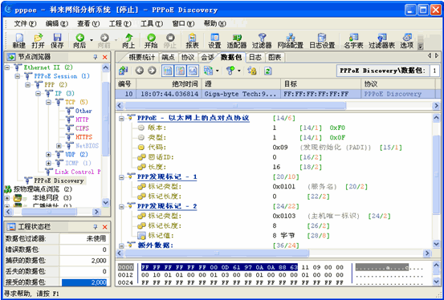Open the 编辑 menu
The width and height of the screenshot is (444, 300).
[x=57, y=24]
